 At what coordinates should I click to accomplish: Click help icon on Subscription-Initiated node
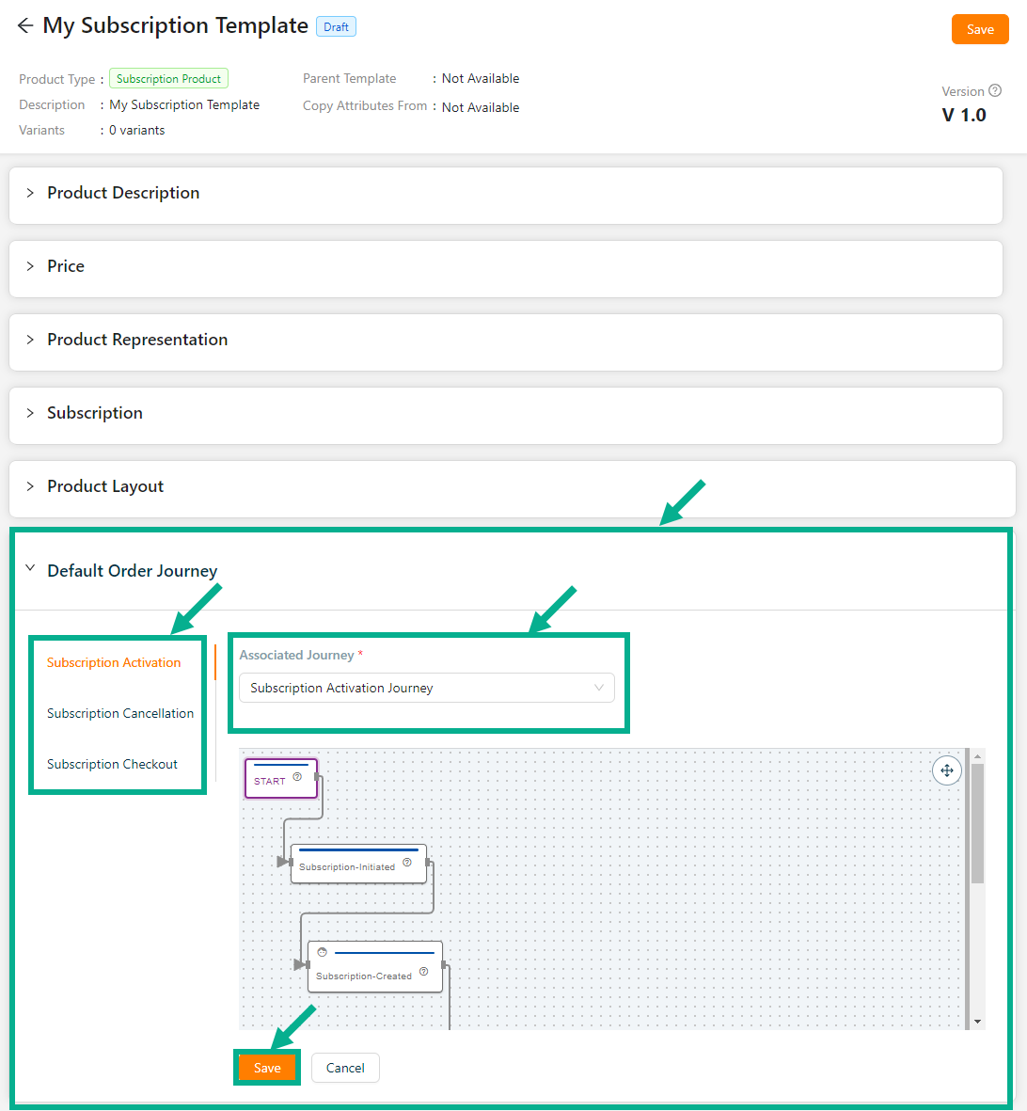tap(407, 863)
